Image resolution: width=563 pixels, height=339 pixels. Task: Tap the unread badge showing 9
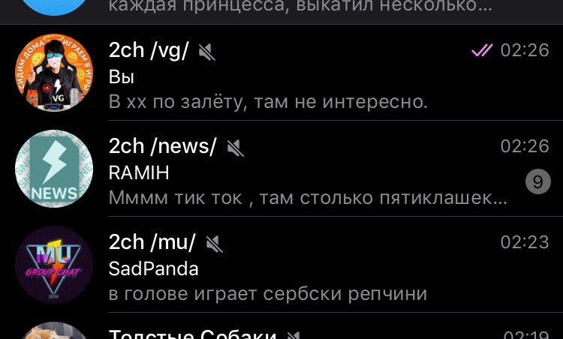click(538, 182)
